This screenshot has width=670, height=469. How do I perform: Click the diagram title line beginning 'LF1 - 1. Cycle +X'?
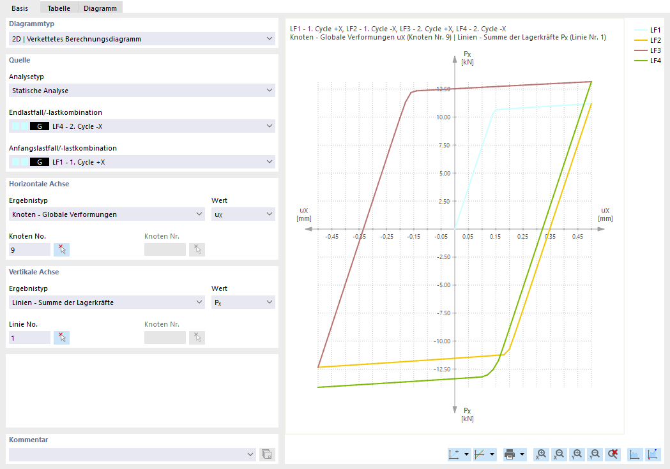(398, 29)
